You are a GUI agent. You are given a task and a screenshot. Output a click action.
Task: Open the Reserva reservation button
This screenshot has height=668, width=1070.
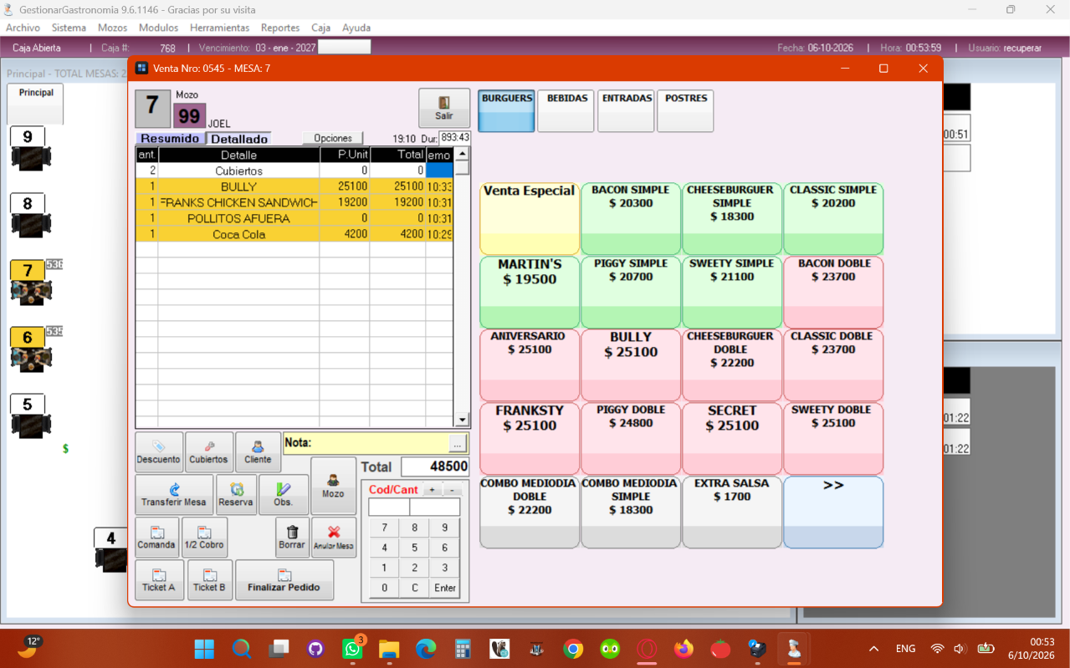pos(236,495)
